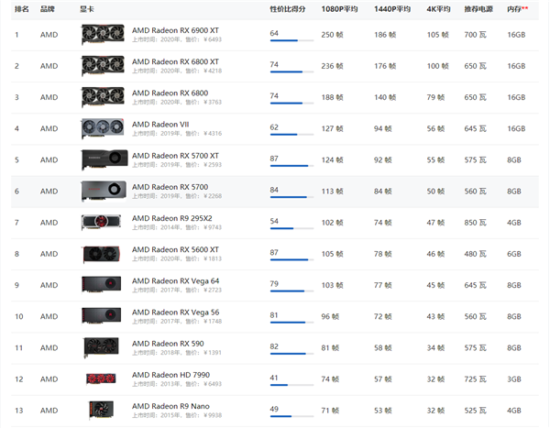This screenshot has height=428, width=550.
Task: Select the 176 帧 value for RX 6800 XT
Action: tap(385, 66)
